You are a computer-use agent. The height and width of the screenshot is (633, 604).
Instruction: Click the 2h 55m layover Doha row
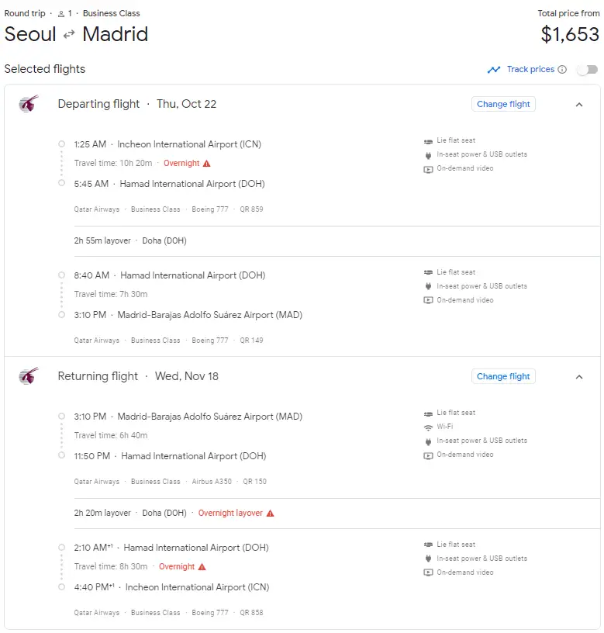pyautogui.click(x=130, y=240)
